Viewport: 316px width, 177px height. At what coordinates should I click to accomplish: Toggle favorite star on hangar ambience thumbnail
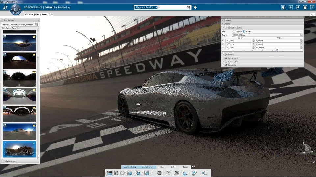pos(34,108)
